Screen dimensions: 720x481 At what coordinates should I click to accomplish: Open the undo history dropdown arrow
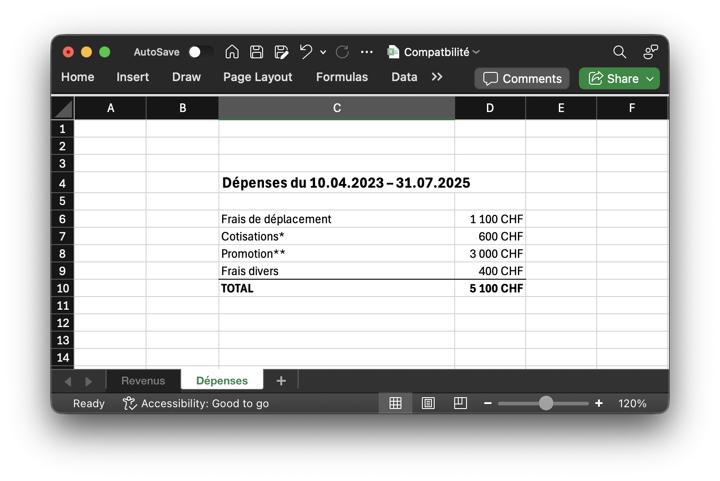pyautogui.click(x=323, y=52)
